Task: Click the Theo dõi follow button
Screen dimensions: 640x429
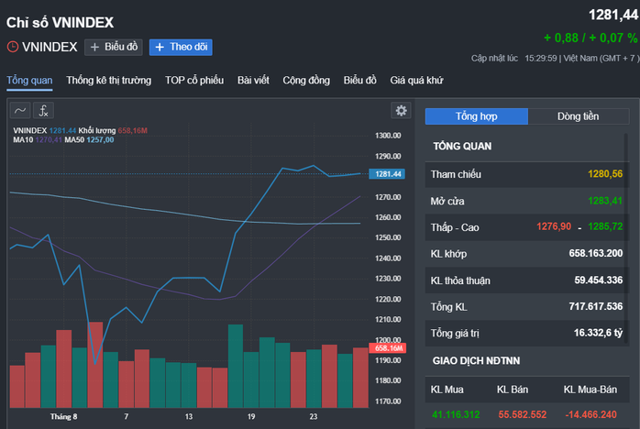Action: 181,48
